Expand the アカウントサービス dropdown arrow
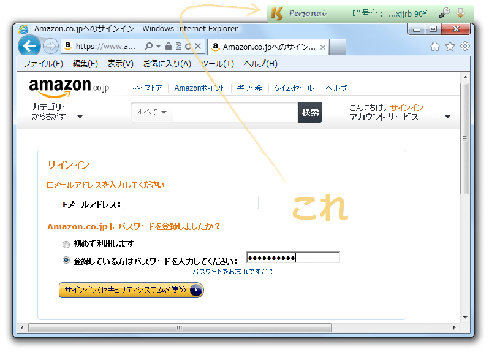 447,117
